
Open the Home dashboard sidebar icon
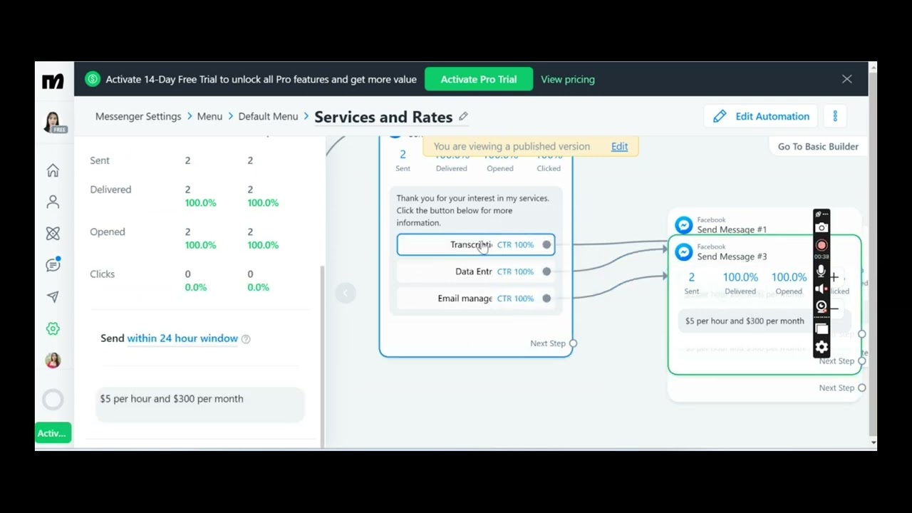[53, 170]
